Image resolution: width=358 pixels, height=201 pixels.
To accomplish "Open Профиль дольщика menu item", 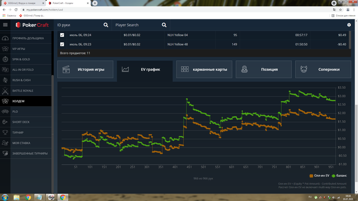I will tap(26, 38).
